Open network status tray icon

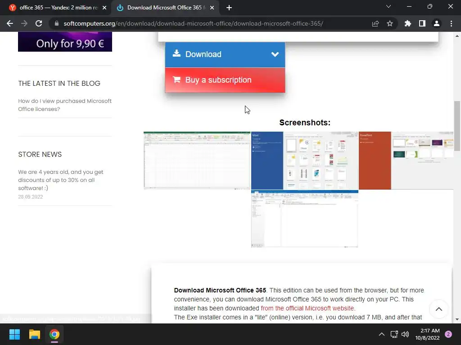click(394, 334)
